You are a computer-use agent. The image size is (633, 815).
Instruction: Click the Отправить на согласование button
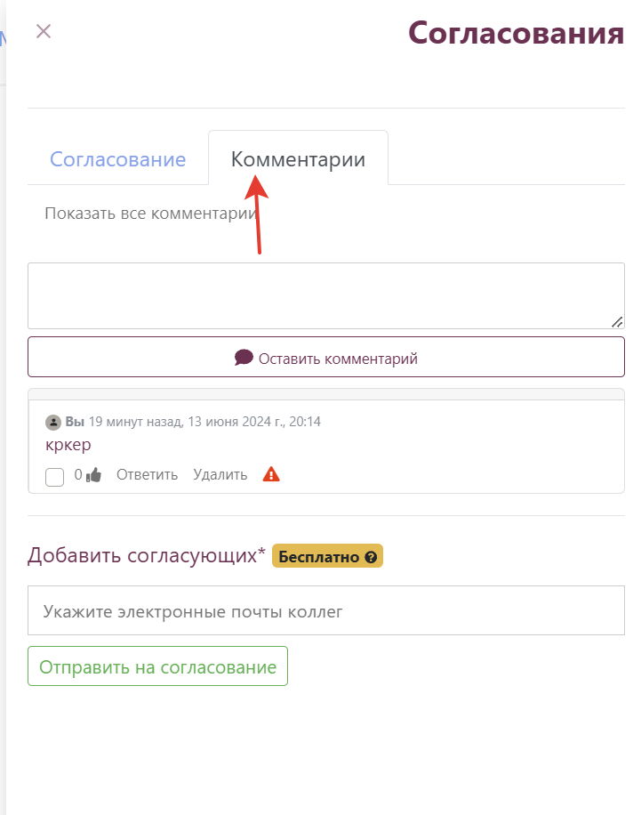pos(158,666)
